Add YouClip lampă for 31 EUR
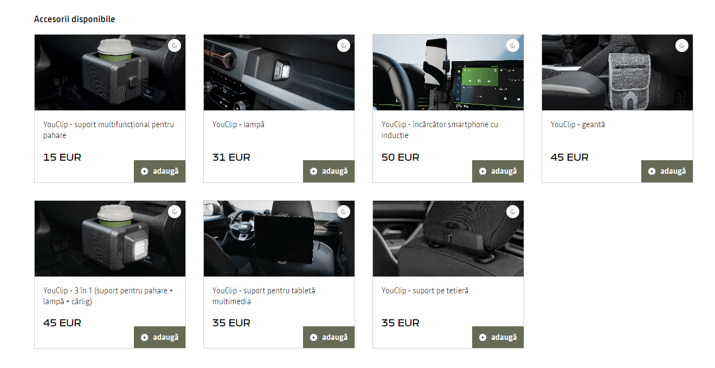715x368 pixels. (329, 171)
